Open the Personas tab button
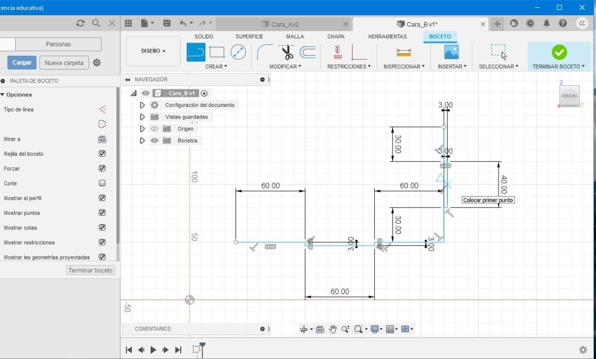Viewport: 596px width, 359px height. pyautogui.click(x=58, y=44)
